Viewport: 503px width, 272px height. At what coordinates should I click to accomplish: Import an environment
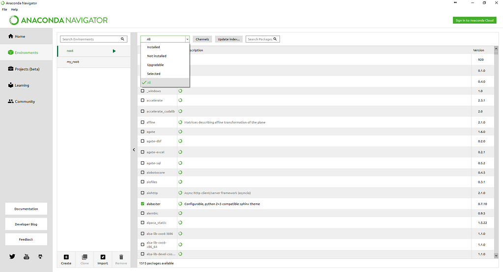pyautogui.click(x=103, y=260)
